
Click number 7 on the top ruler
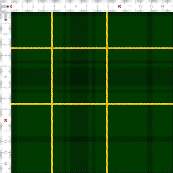(86, 6)
